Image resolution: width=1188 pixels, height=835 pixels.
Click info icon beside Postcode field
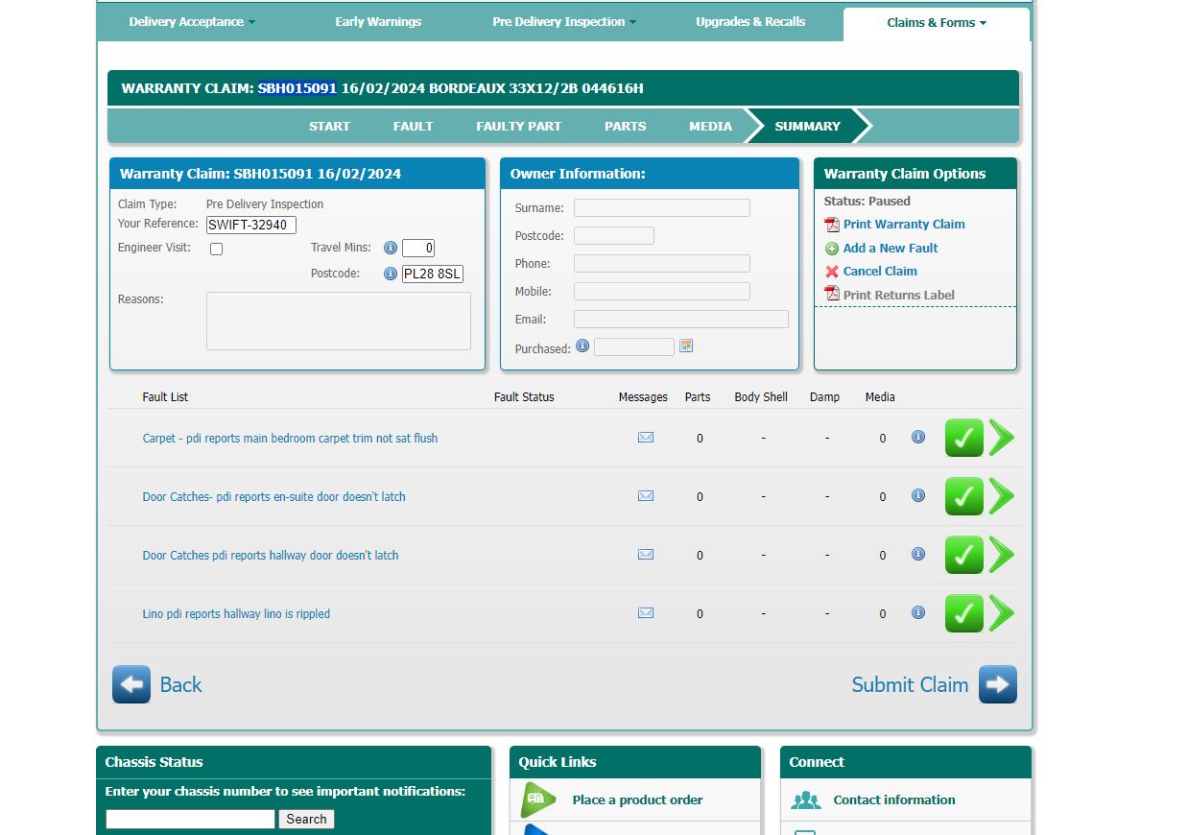point(391,274)
